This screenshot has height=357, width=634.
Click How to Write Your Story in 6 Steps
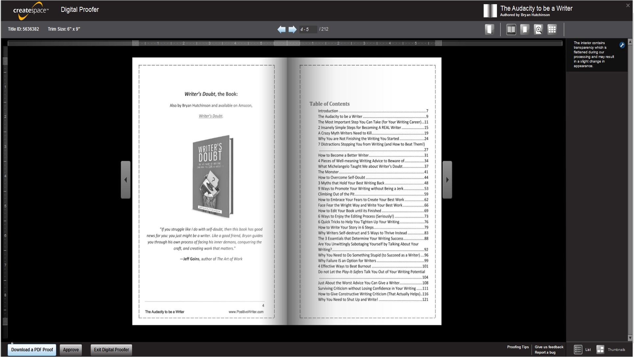[373, 227]
